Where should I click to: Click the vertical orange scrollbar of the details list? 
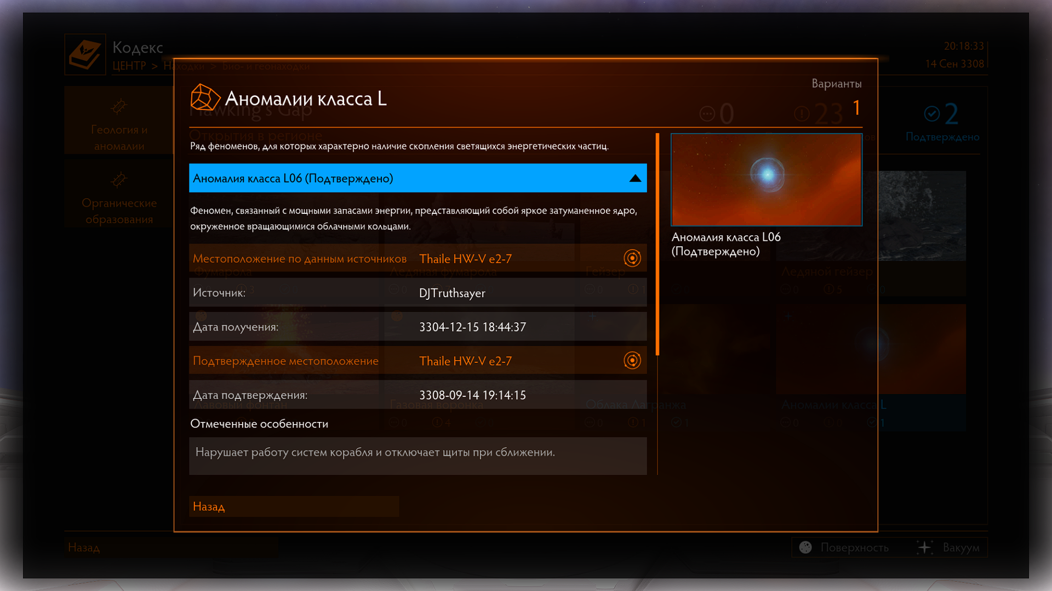click(x=658, y=244)
